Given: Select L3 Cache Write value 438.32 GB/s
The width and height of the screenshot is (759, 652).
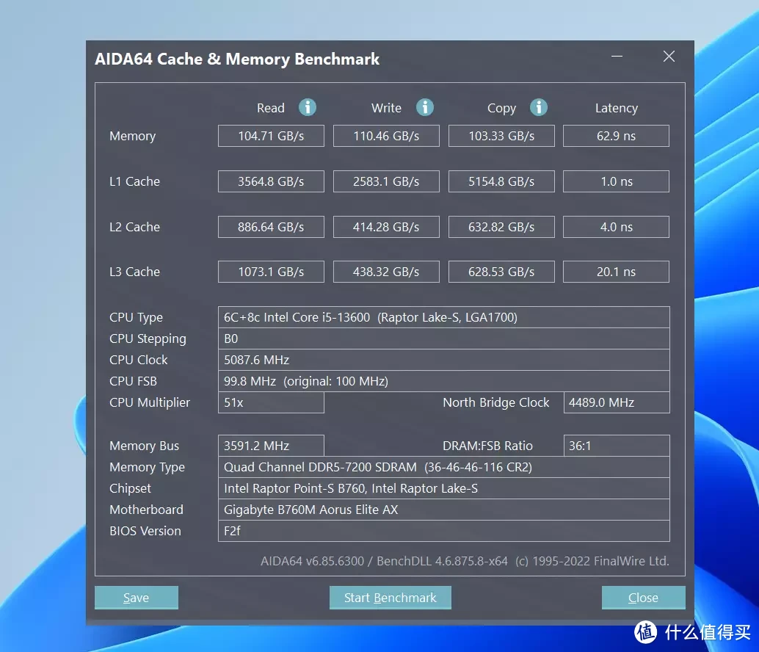Looking at the screenshot, I should [386, 272].
